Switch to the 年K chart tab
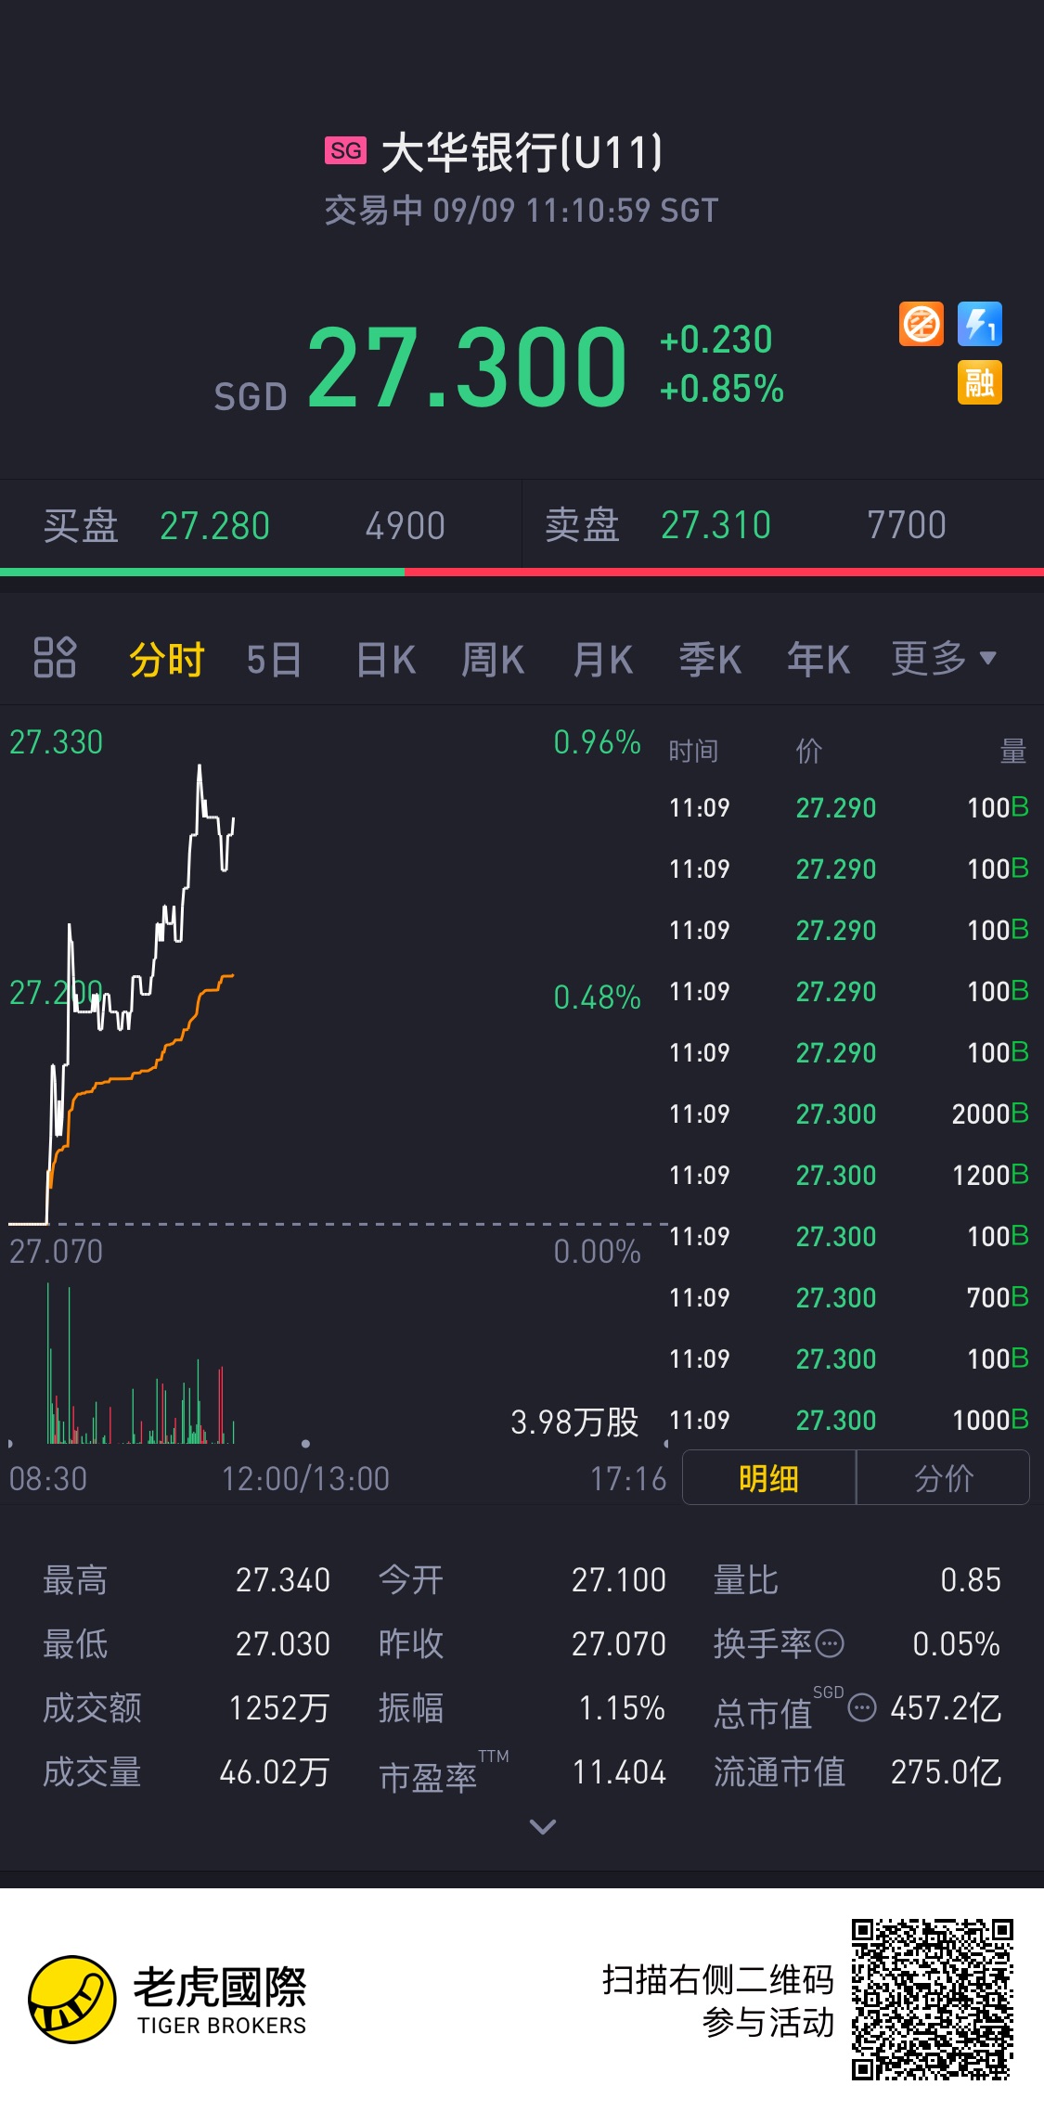Screen dimensions: 1044x2111 click(818, 660)
